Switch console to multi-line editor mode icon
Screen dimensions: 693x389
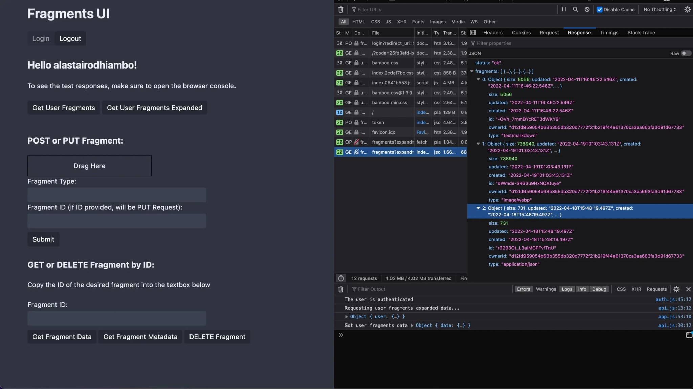[x=689, y=335]
